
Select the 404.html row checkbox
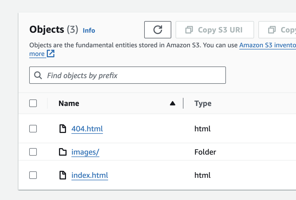[33, 129]
